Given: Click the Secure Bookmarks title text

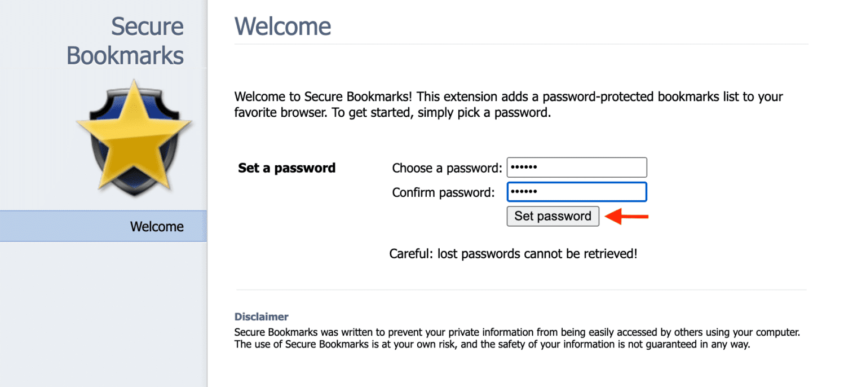Looking at the screenshot, I should [125, 41].
